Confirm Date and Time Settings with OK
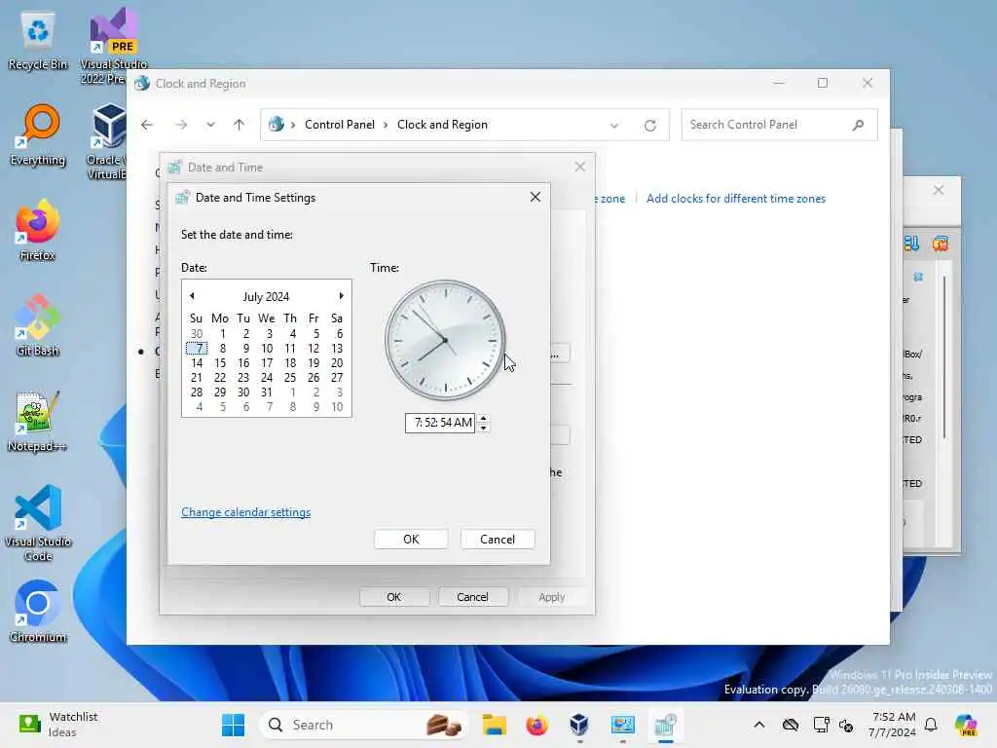Screen dimensions: 997x748 point(411,539)
